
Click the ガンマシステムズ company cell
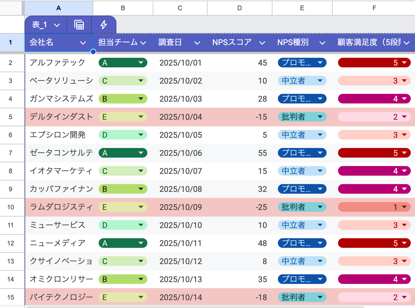click(x=61, y=99)
